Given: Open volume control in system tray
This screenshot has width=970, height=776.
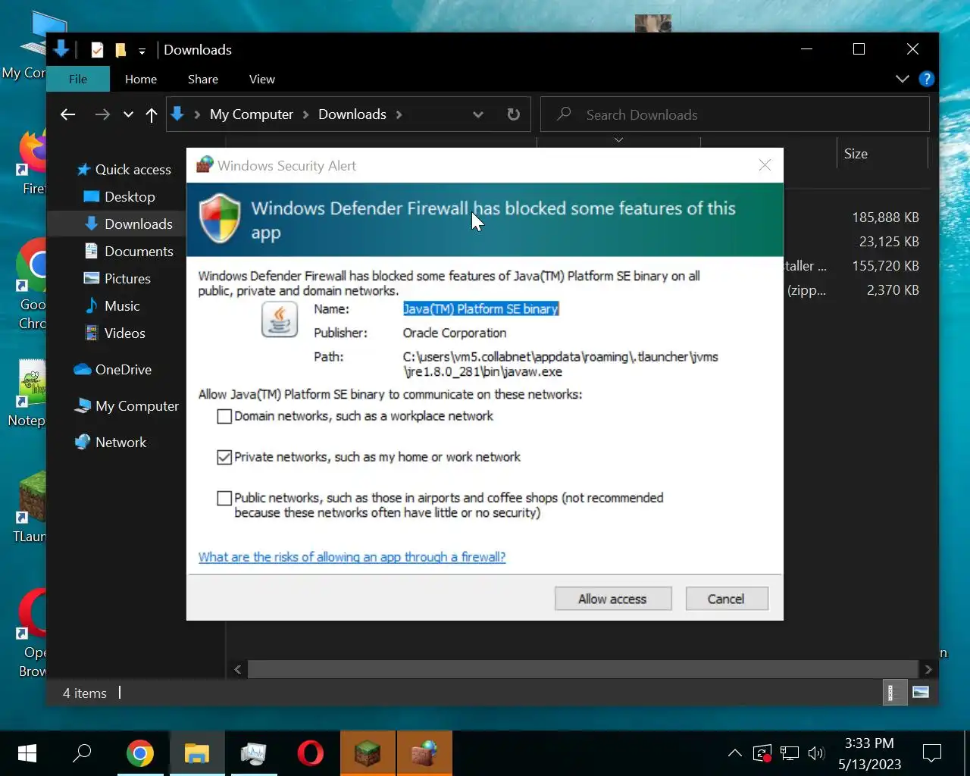Looking at the screenshot, I should [816, 753].
